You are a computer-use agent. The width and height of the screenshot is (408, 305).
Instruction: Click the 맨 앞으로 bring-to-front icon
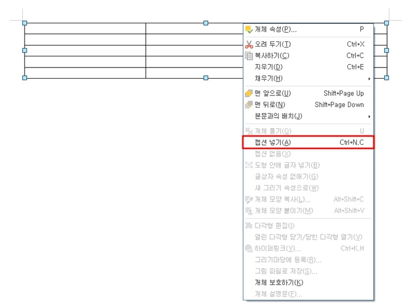[249, 93]
